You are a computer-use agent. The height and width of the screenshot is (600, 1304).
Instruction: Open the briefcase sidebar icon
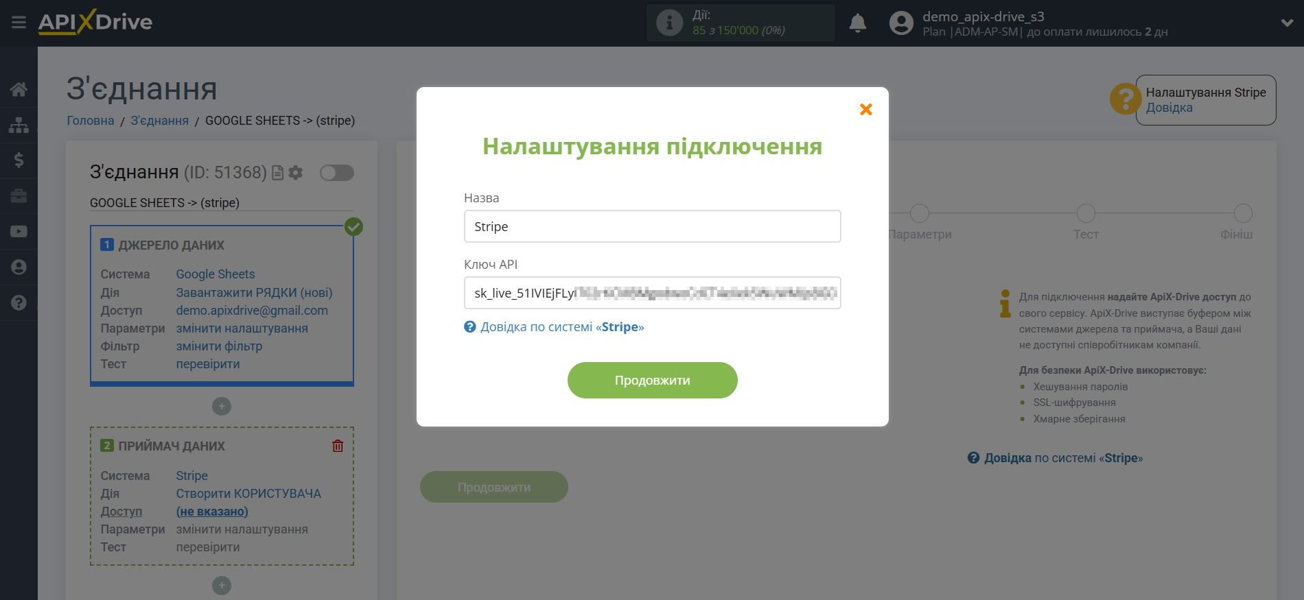click(x=19, y=196)
